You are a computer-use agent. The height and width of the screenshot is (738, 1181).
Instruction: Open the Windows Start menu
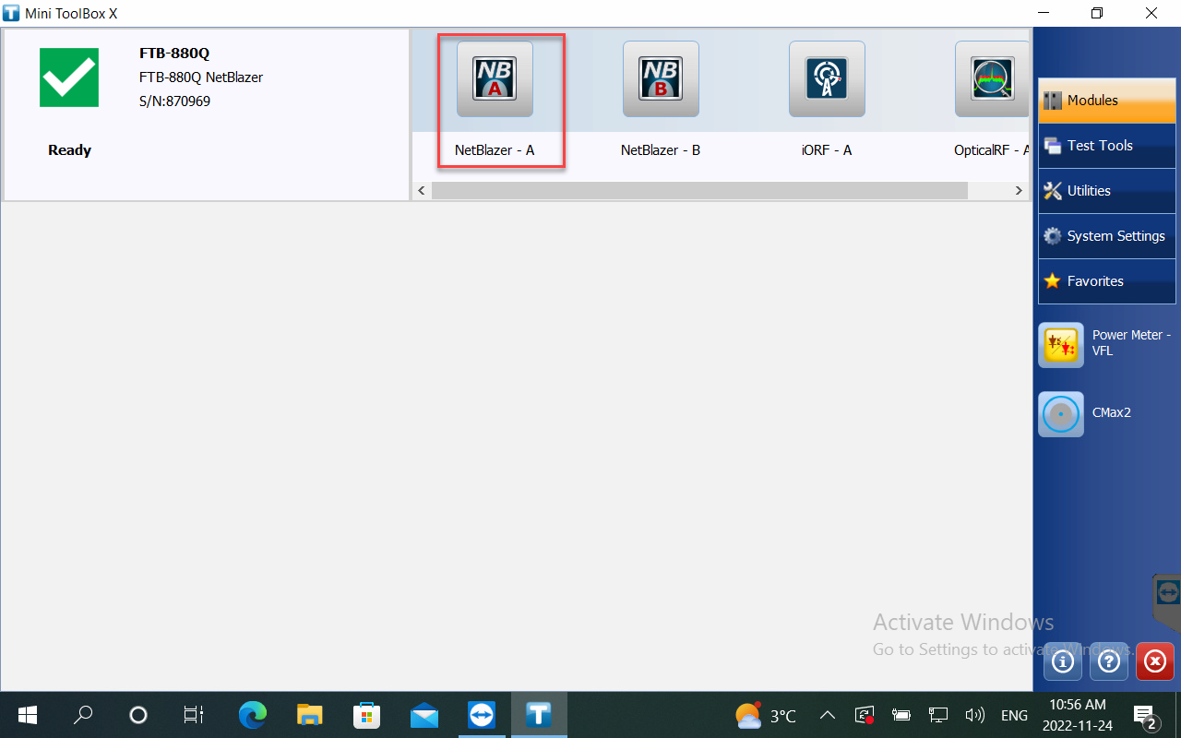coord(28,715)
